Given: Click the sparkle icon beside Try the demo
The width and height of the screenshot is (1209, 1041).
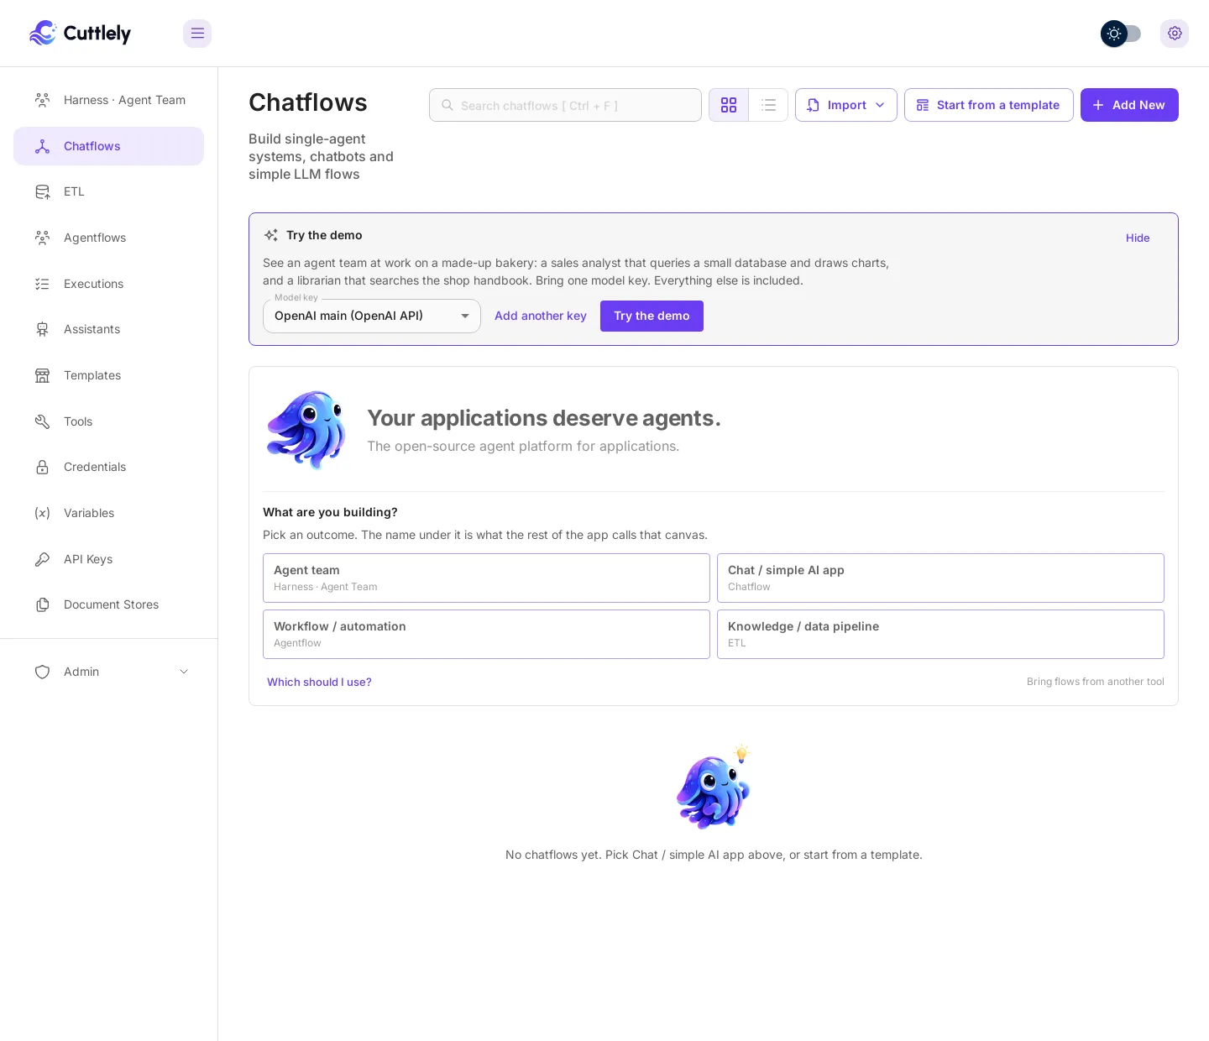Looking at the screenshot, I should pos(271,235).
